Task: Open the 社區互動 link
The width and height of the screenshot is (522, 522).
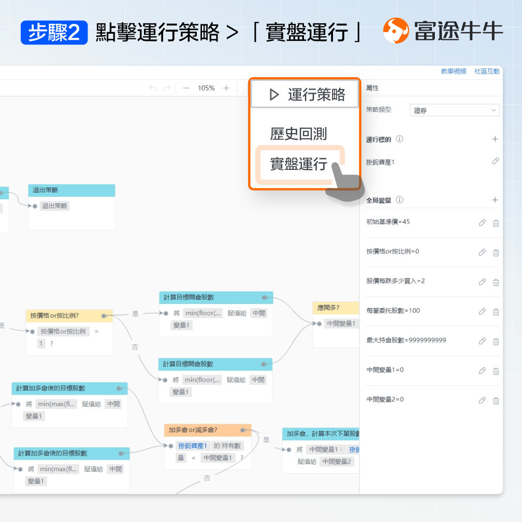Action: tap(487, 71)
